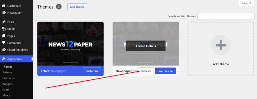This screenshot has height=99, width=257.
Task: Click the Posts pushpin icon
Action: click(4, 22)
